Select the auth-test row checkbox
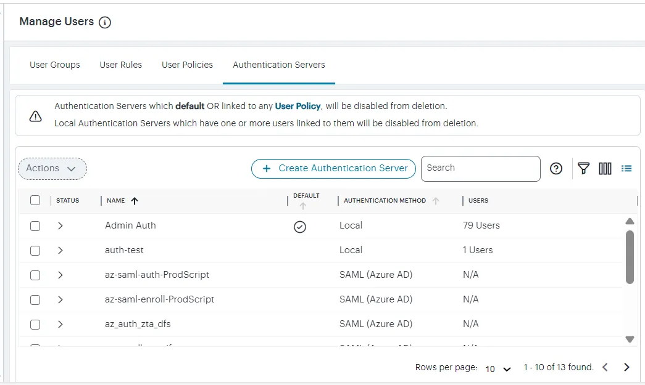This screenshot has height=385, width=645. (x=35, y=250)
